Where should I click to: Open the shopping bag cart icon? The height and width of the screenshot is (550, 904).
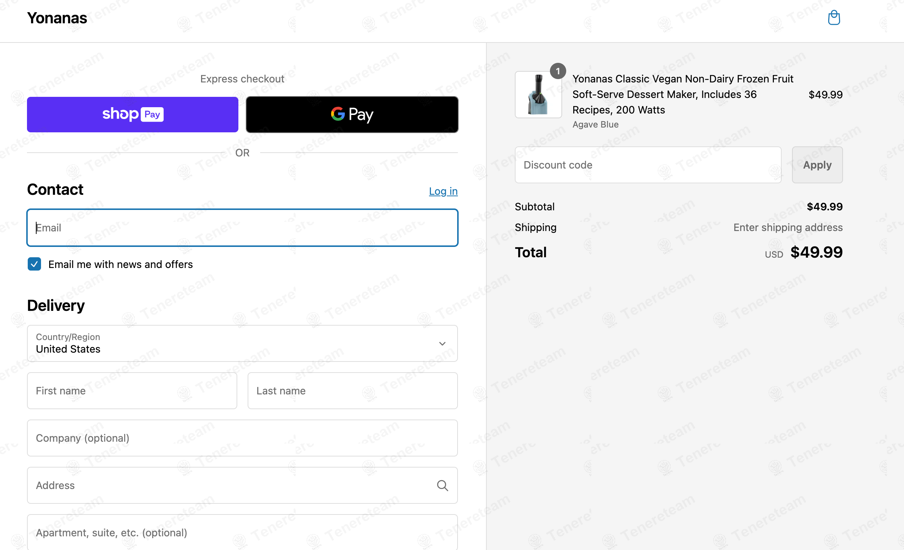coord(834,18)
